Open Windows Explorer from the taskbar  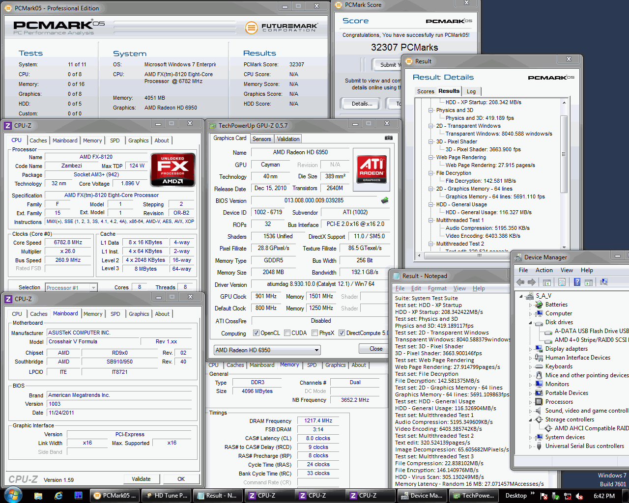click(x=38, y=496)
